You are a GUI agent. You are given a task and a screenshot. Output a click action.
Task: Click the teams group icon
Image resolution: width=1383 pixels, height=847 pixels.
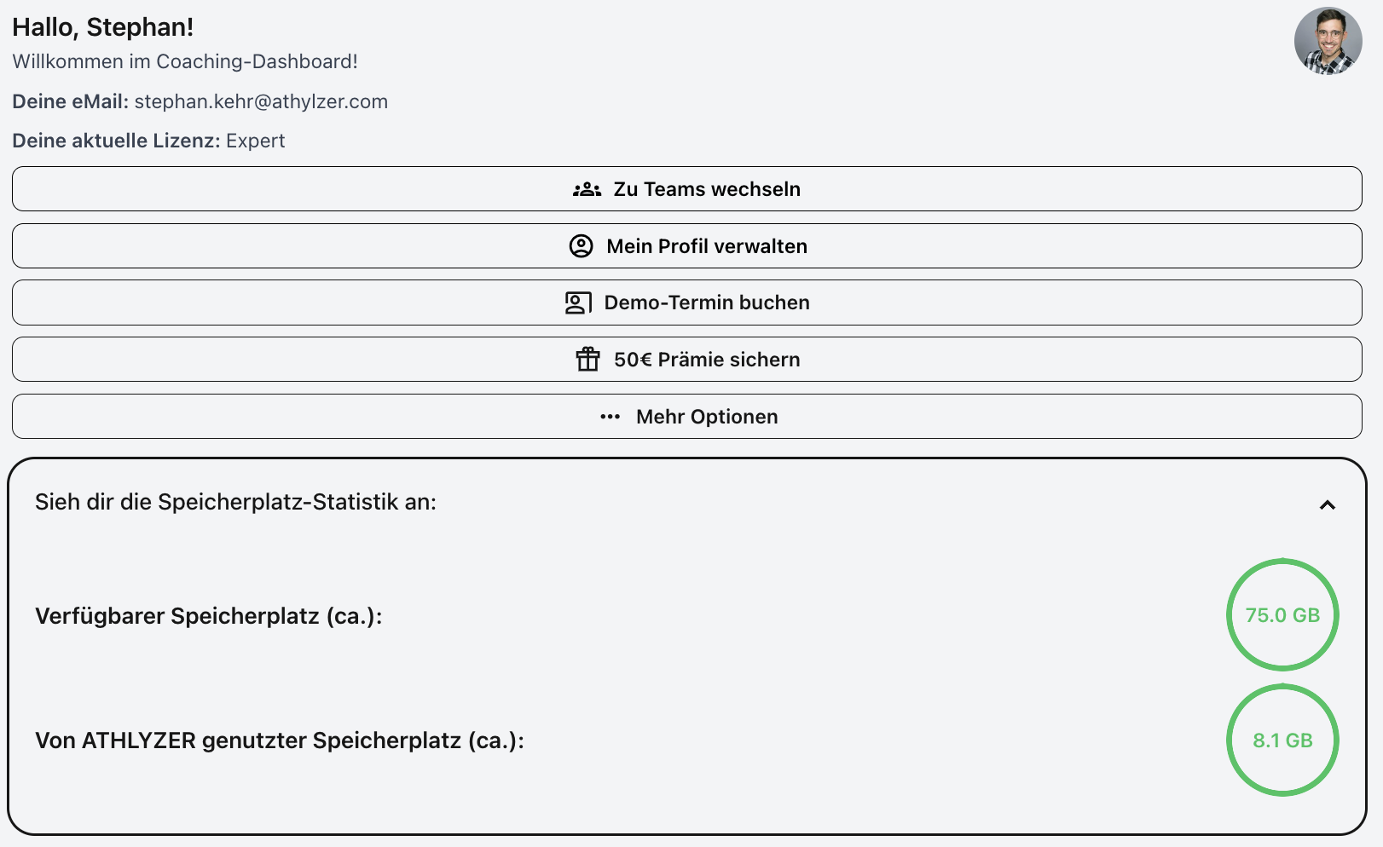[x=587, y=189]
